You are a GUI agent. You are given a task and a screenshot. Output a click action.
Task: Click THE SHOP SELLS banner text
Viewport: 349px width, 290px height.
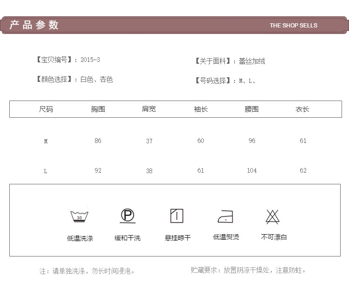293,26
